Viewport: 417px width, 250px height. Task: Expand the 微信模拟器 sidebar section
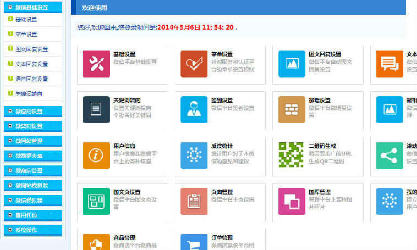coord(33,201)
